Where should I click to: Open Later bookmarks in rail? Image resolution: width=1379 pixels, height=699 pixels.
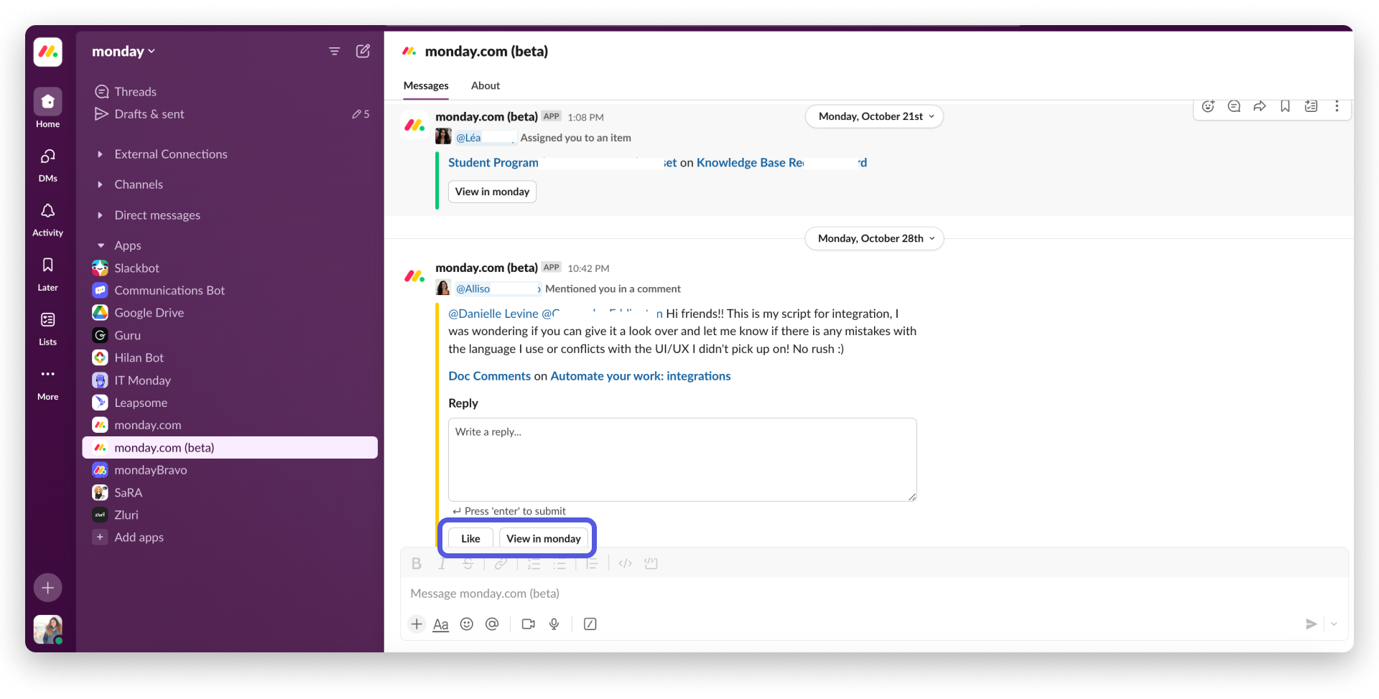pos(47,273)
